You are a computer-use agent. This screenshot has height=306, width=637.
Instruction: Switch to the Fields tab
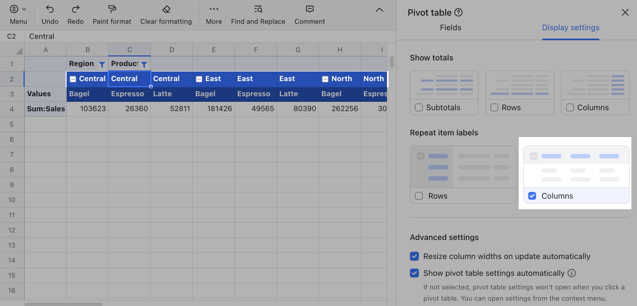pyautogui.click(x=450, y=27)
